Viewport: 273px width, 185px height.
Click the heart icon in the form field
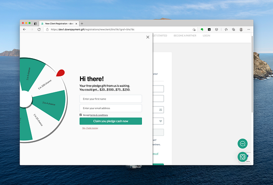pyautogui.click(x=161, y=121)
